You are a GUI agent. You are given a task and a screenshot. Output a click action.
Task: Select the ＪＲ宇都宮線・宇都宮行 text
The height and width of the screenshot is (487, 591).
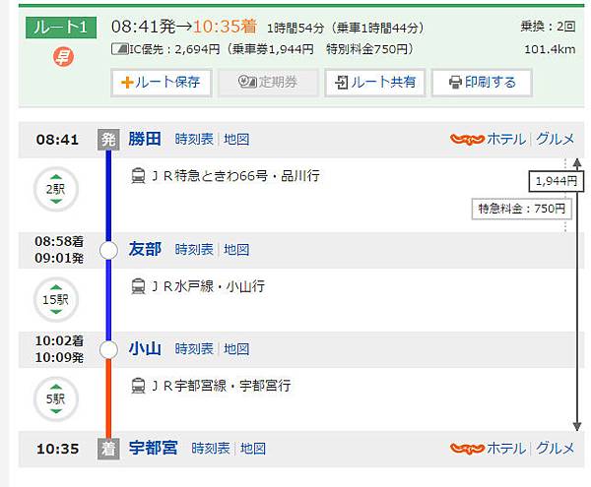(221, 386)
